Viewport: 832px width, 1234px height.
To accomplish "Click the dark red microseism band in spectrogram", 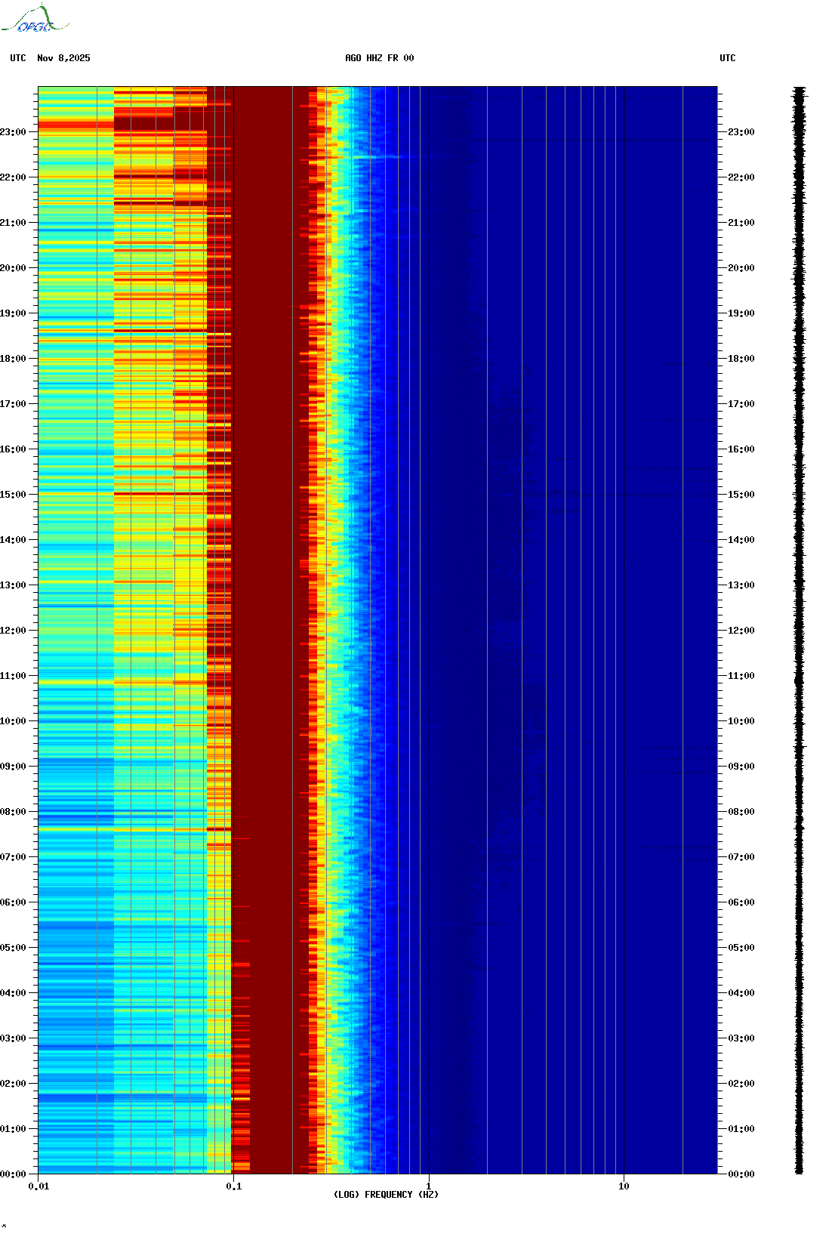I will click(x=270, y=631).
